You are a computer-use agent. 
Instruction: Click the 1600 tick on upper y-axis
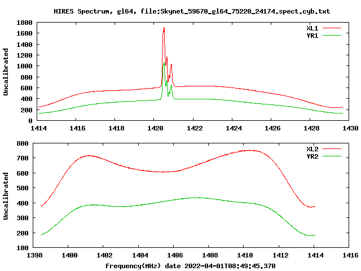[24, 33]
